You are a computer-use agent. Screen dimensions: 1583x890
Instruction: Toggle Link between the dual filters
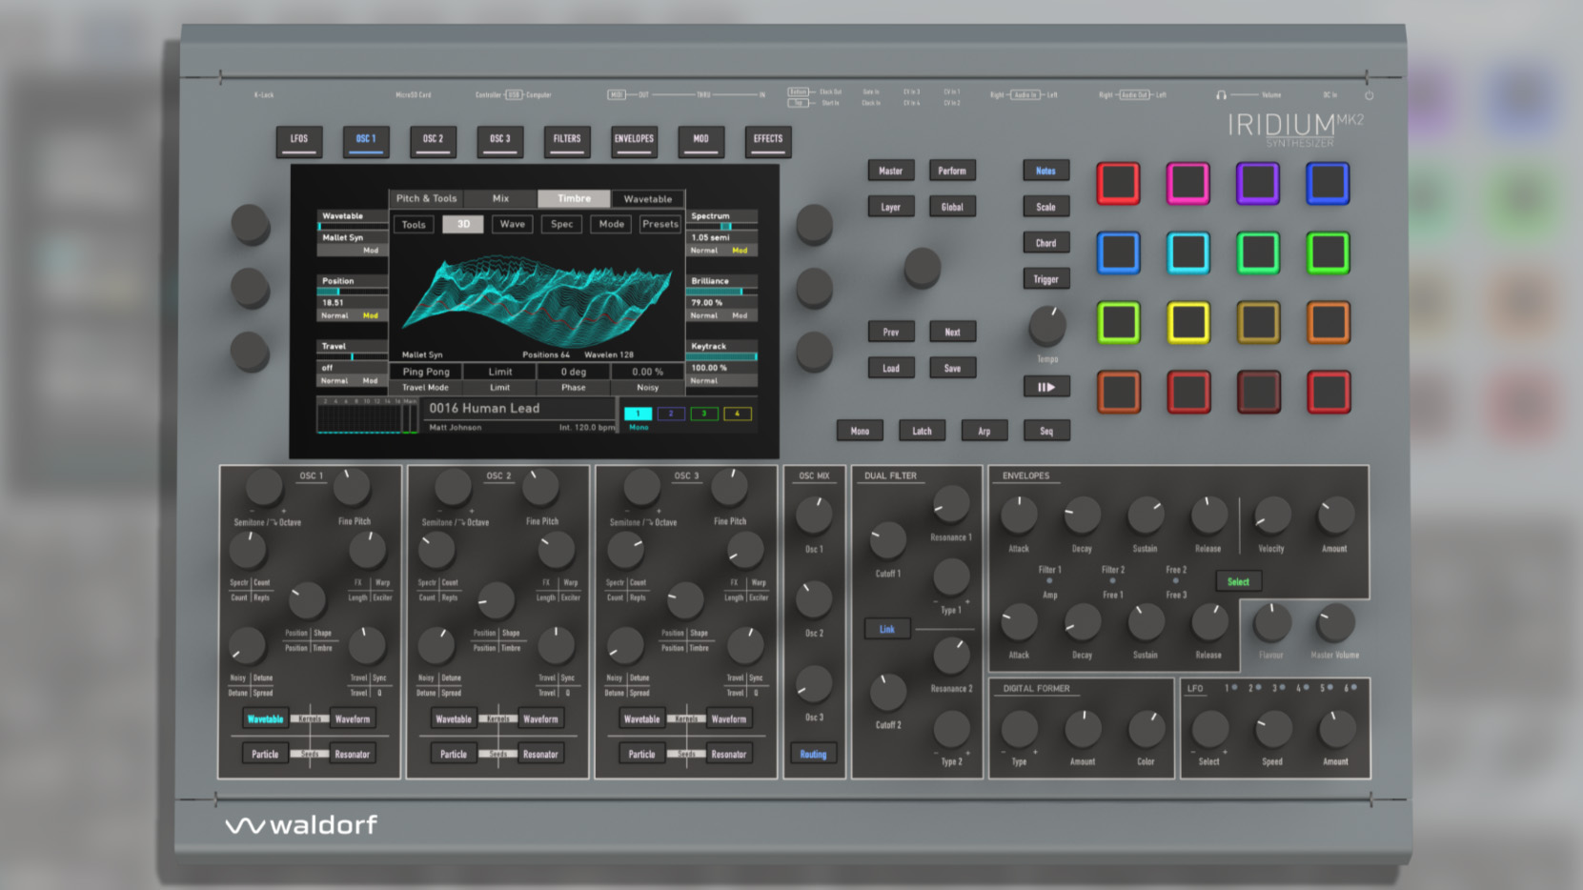(x=886, y=629)
